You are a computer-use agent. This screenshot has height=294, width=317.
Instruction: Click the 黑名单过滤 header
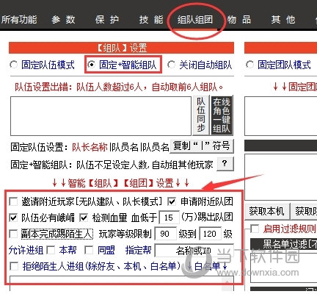click(284, 244)
